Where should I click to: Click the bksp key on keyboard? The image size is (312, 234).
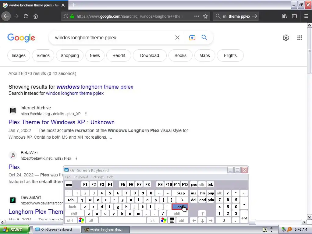pyautogui.click(x=180, y=193)
